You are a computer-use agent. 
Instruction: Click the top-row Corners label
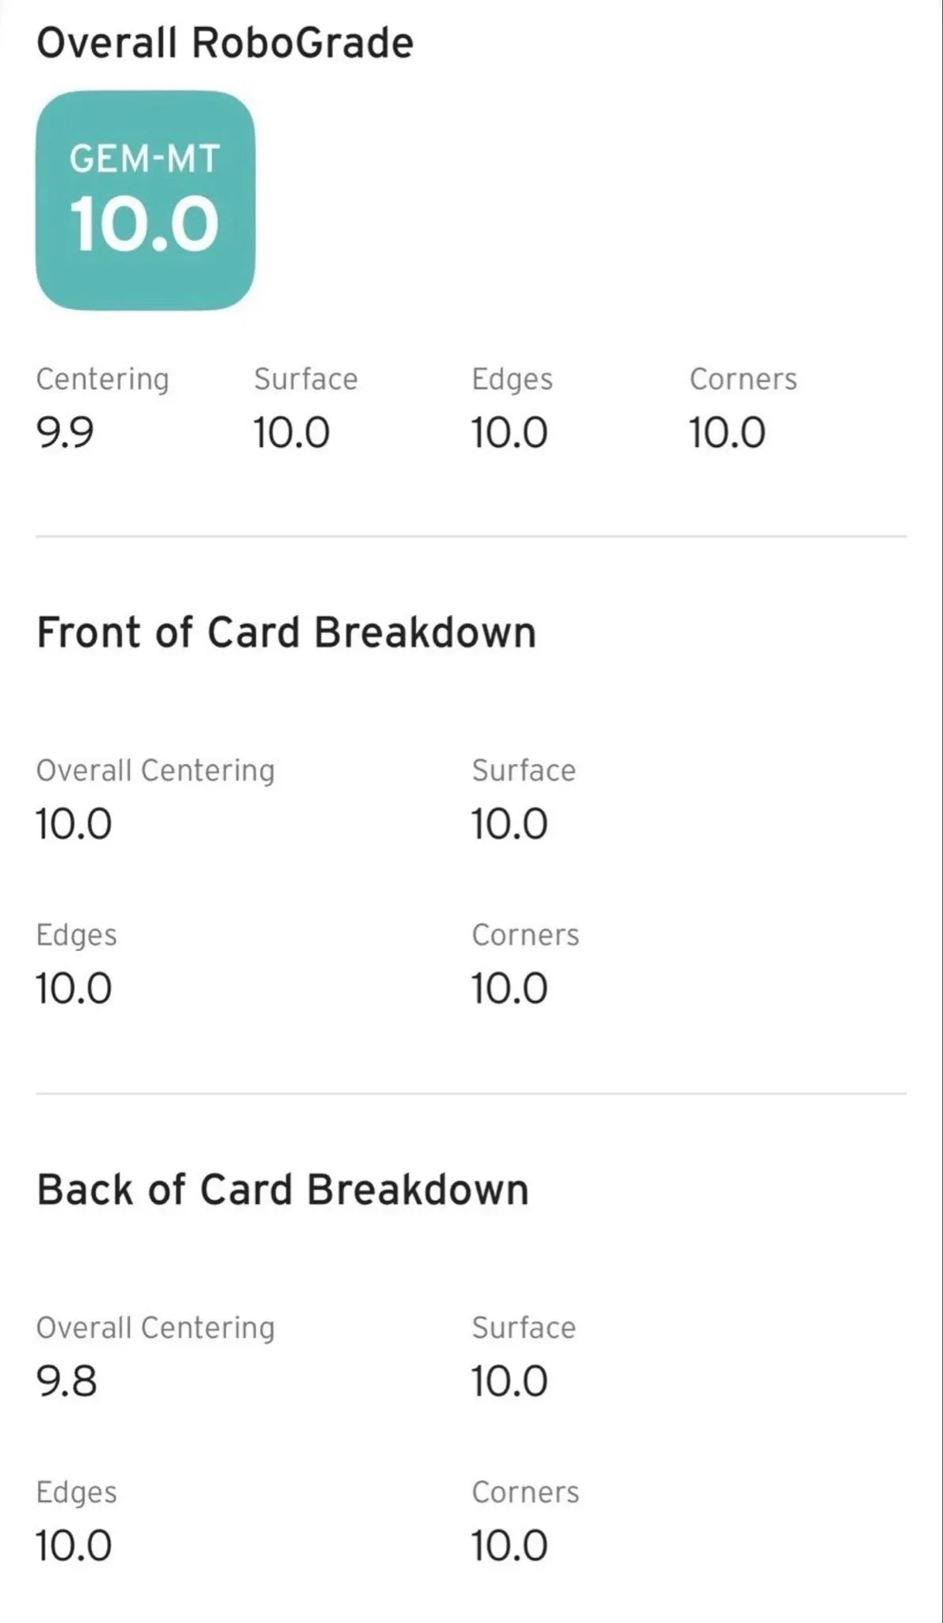pyautogui.click(x=743, y=379)
